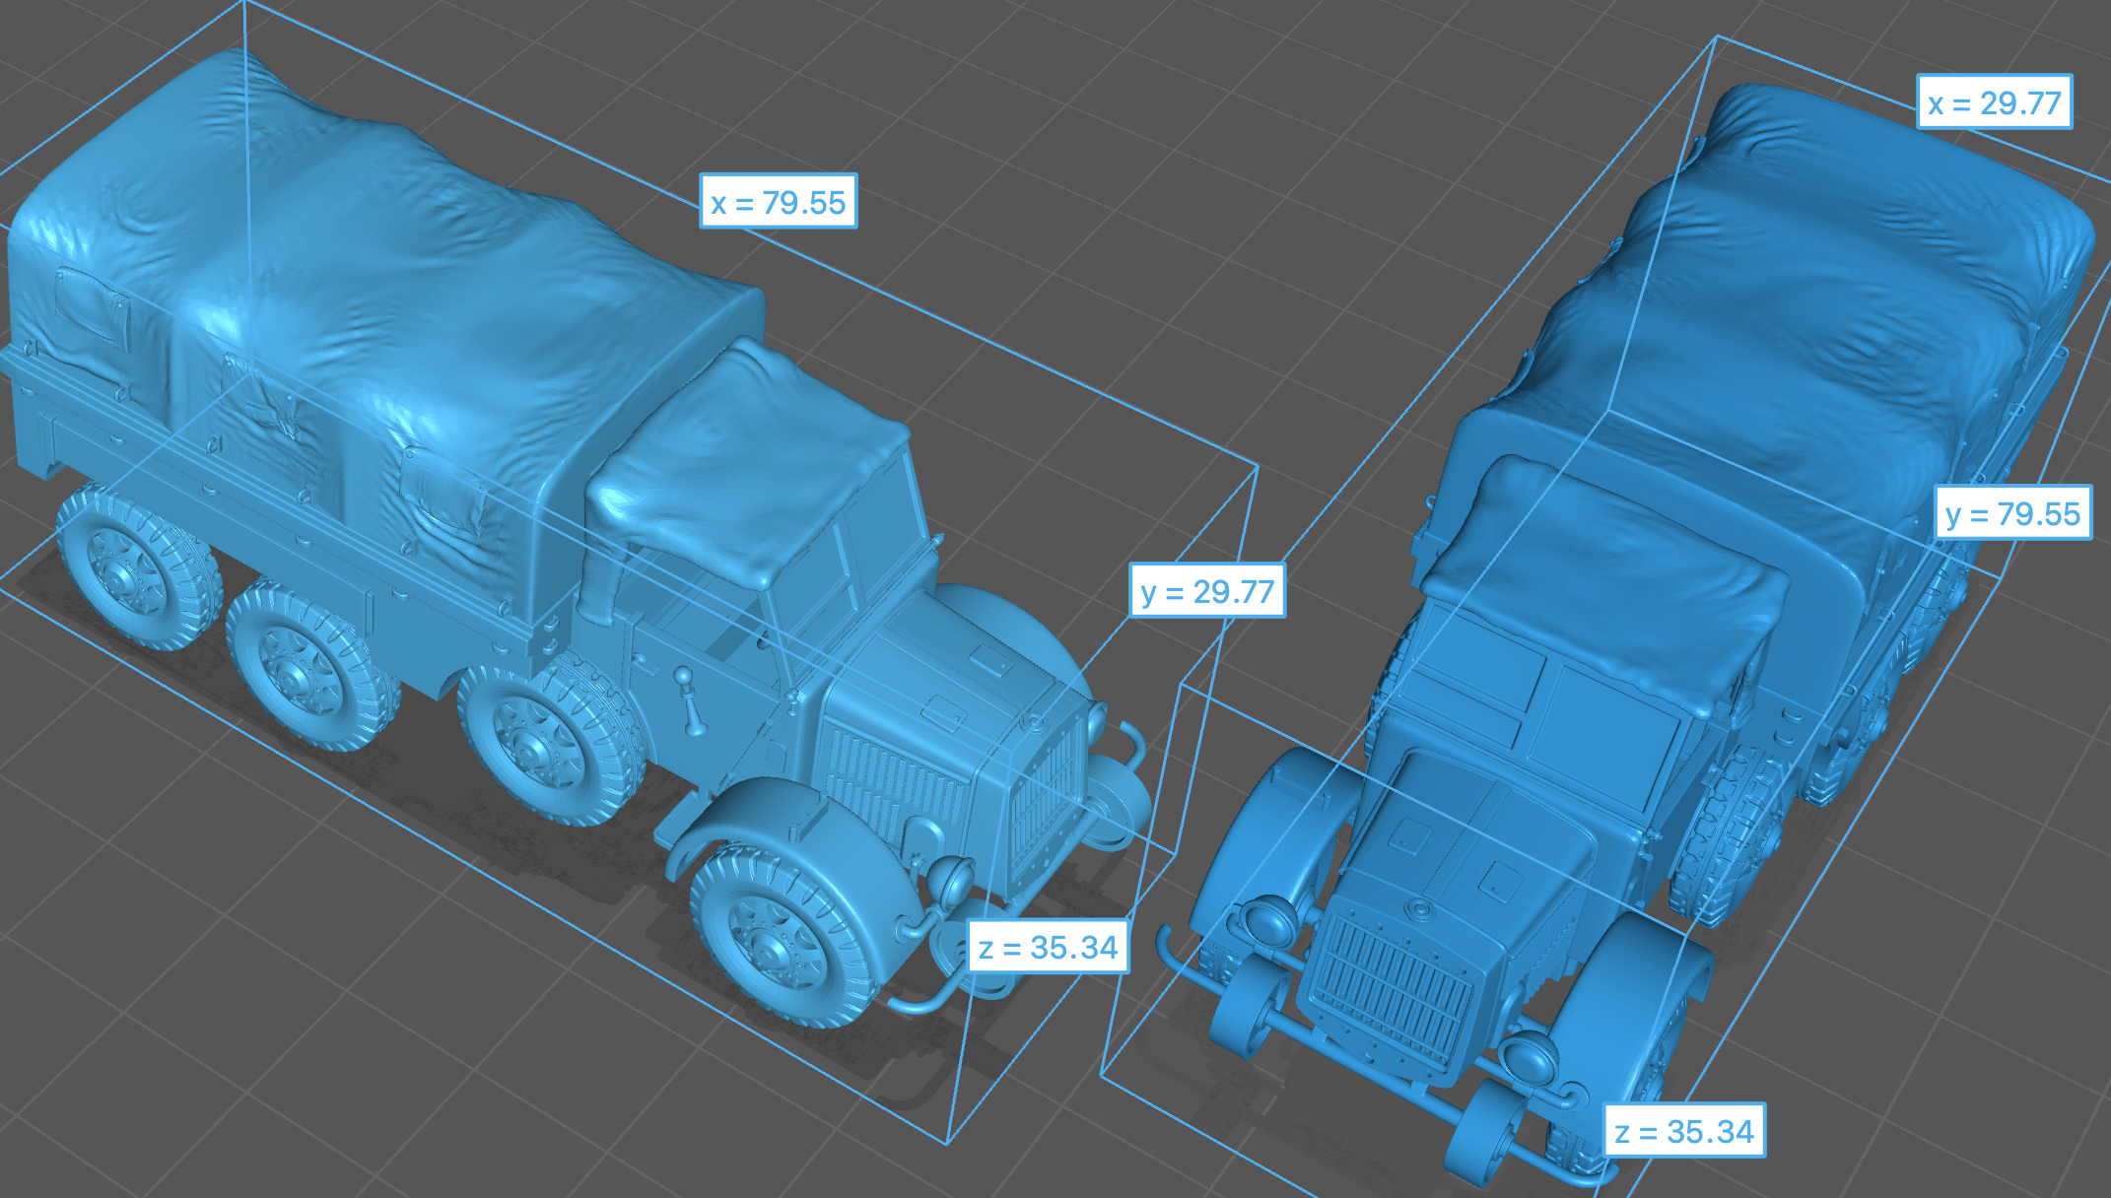This screenshot has width=2111, height=1198.
Task: Click the y = 29.77 dimension label
Action: coord(1206,591)
